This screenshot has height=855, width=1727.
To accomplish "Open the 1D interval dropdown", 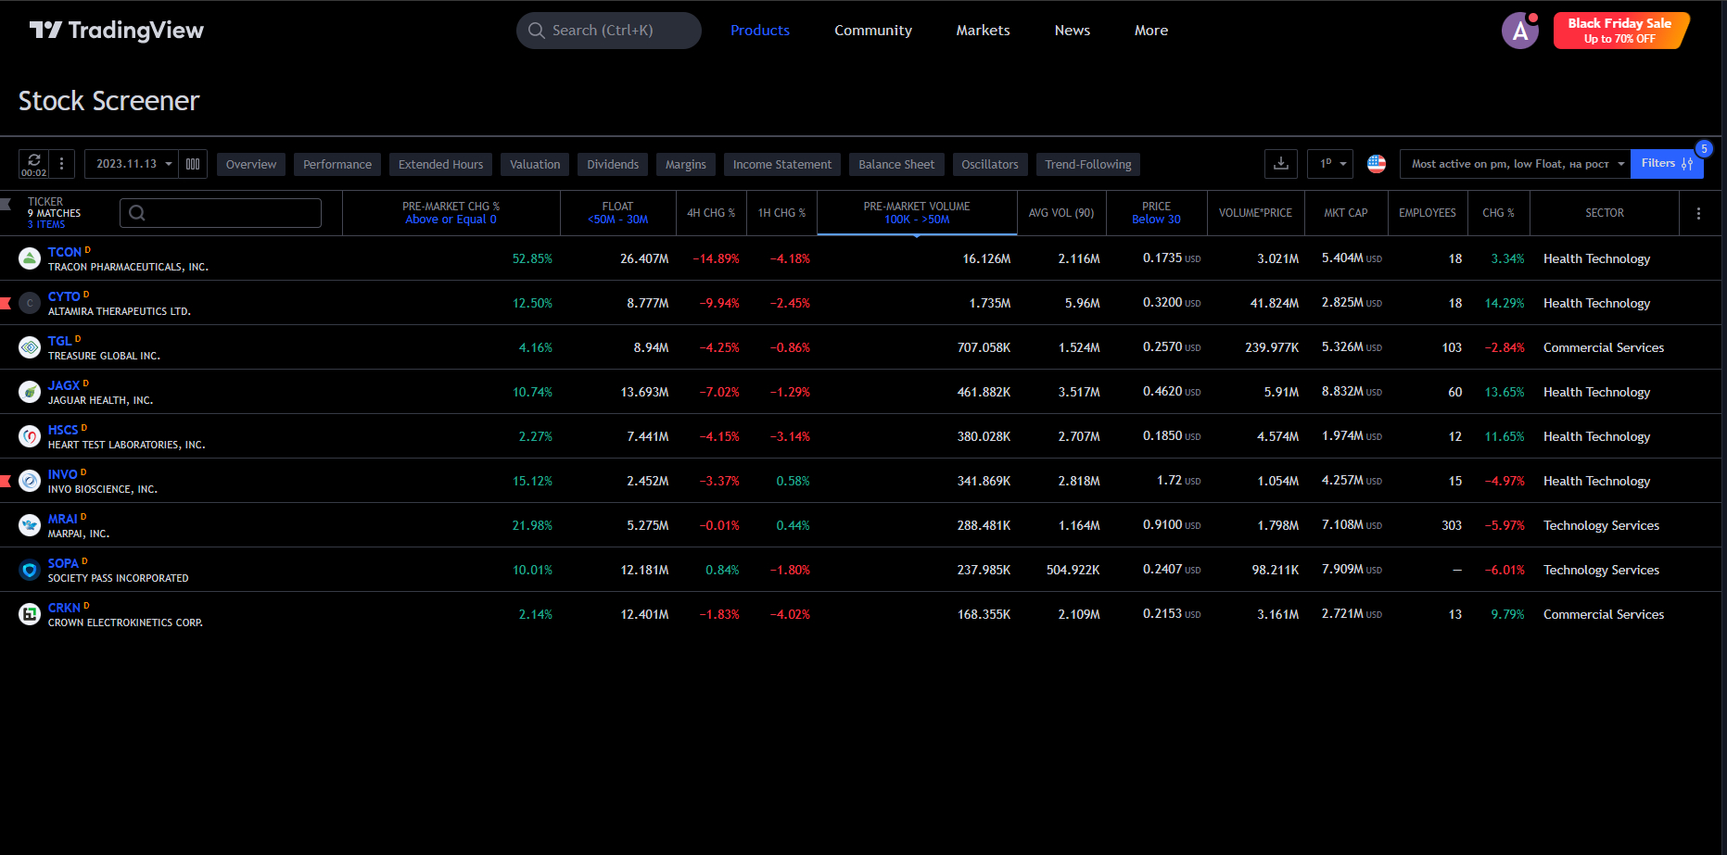I will 1330,164.
